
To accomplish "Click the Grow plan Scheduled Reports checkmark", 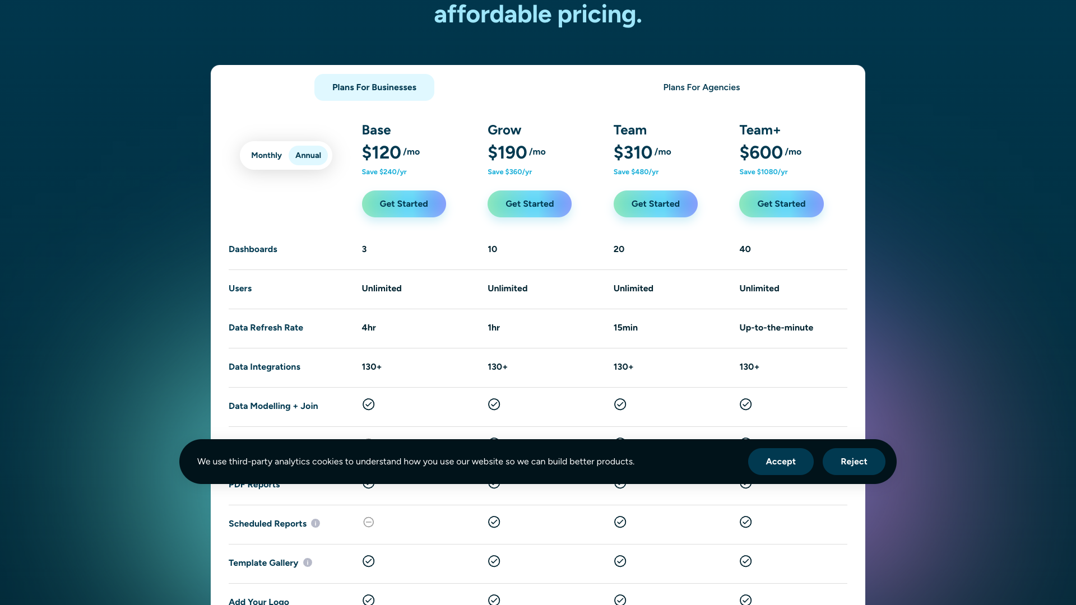I will 494,522.
